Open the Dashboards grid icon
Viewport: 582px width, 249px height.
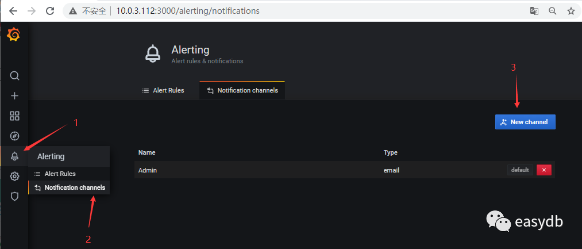[x=14, y=116]
